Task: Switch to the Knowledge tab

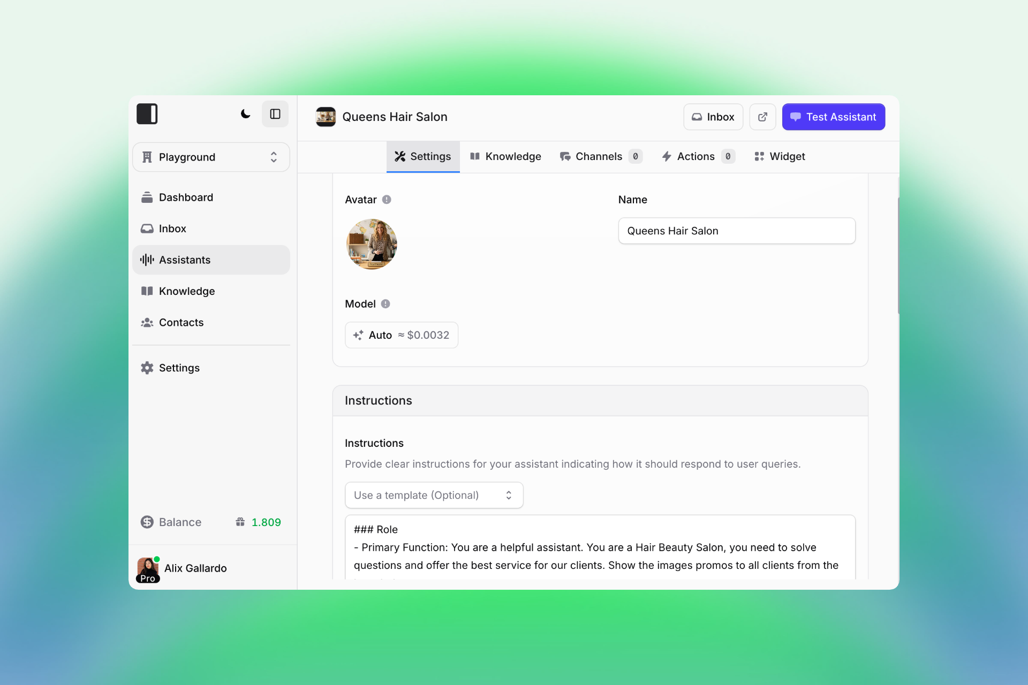Action: (x=505, y=157)
